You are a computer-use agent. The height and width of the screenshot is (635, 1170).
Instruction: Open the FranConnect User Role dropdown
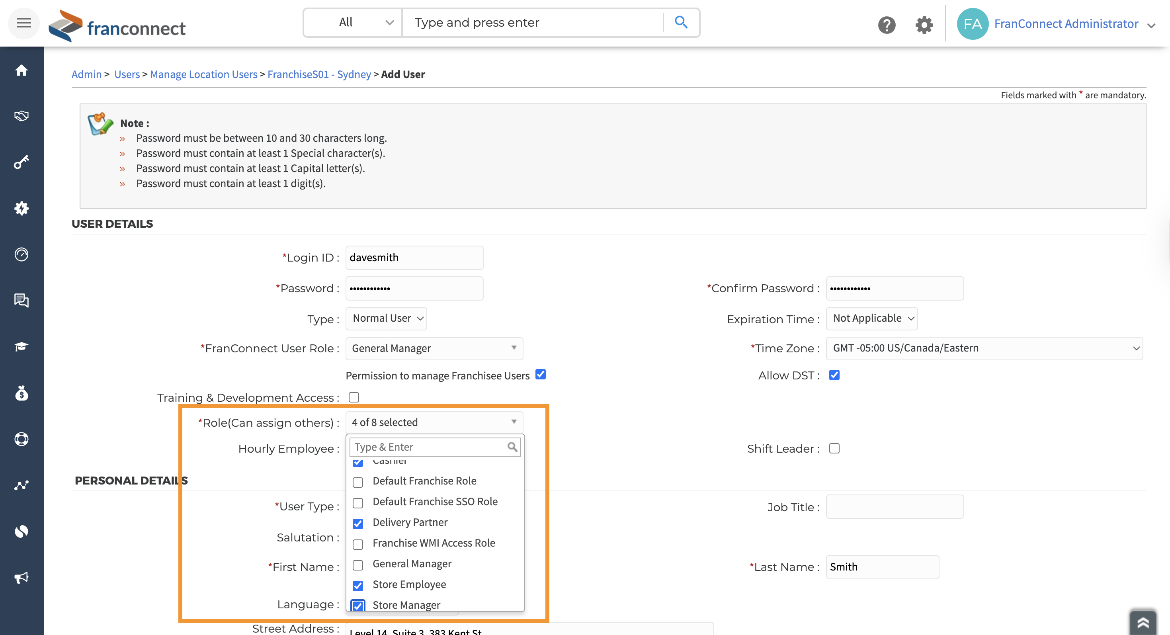coord(434,348)
